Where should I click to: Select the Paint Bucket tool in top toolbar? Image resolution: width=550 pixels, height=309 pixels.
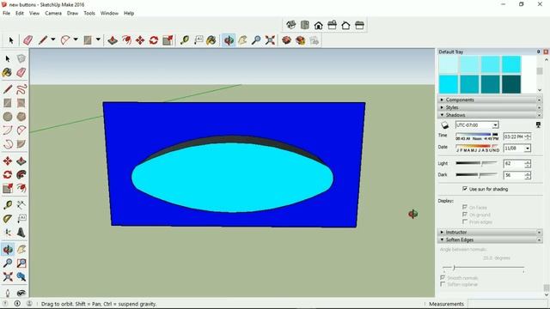211,40
